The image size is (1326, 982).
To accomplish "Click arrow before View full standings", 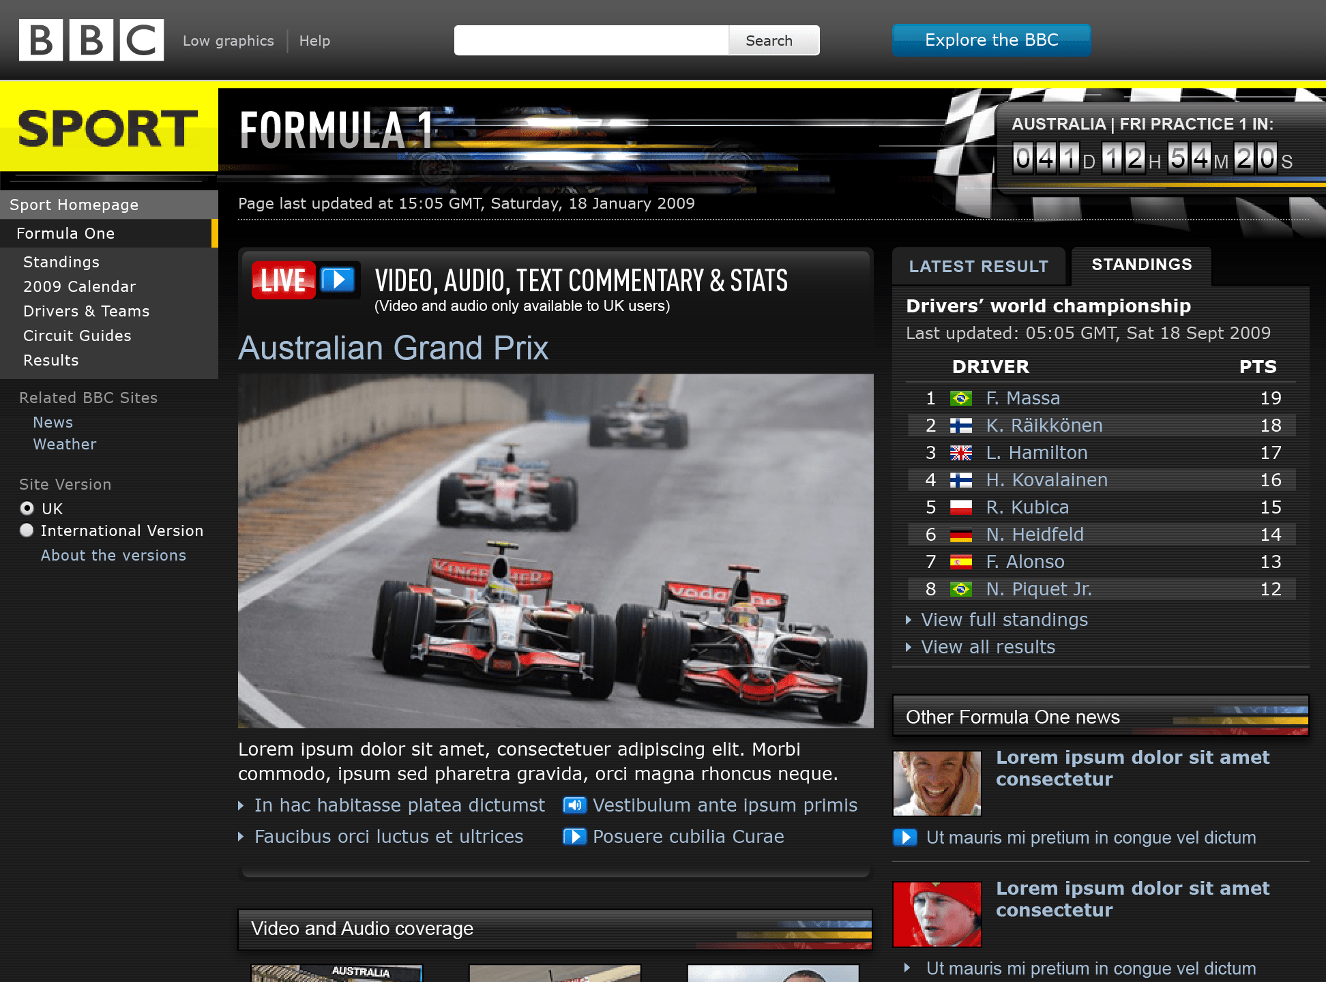I will [x=909, y=620].
